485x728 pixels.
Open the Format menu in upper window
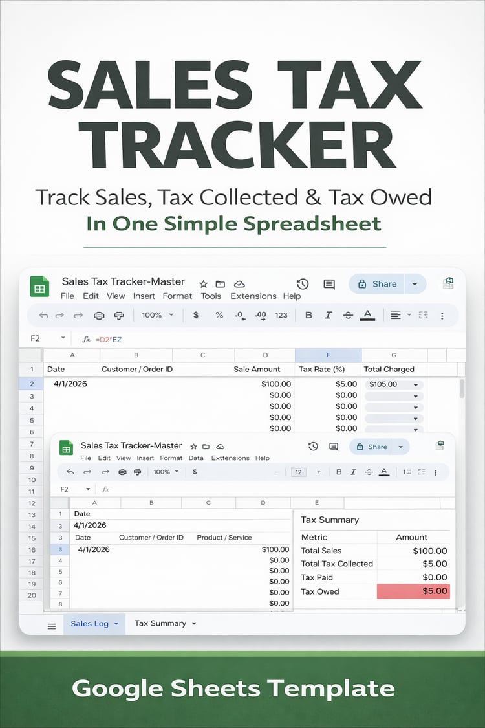click(177, 296)
